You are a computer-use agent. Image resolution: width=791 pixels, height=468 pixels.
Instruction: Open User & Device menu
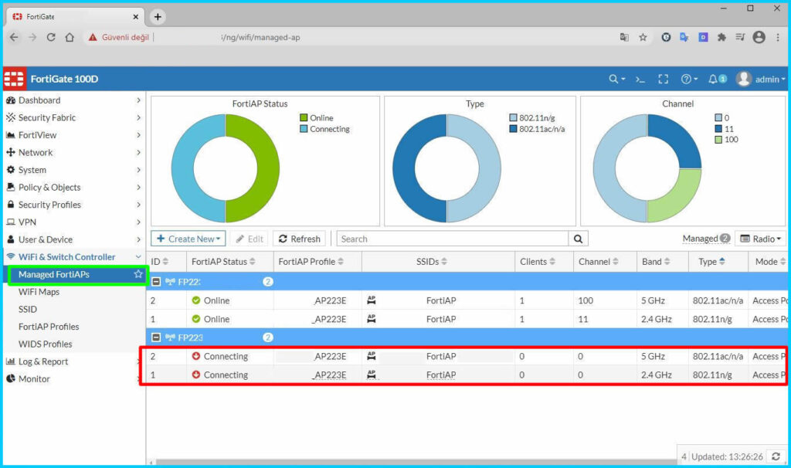click(x=73, y=239)
